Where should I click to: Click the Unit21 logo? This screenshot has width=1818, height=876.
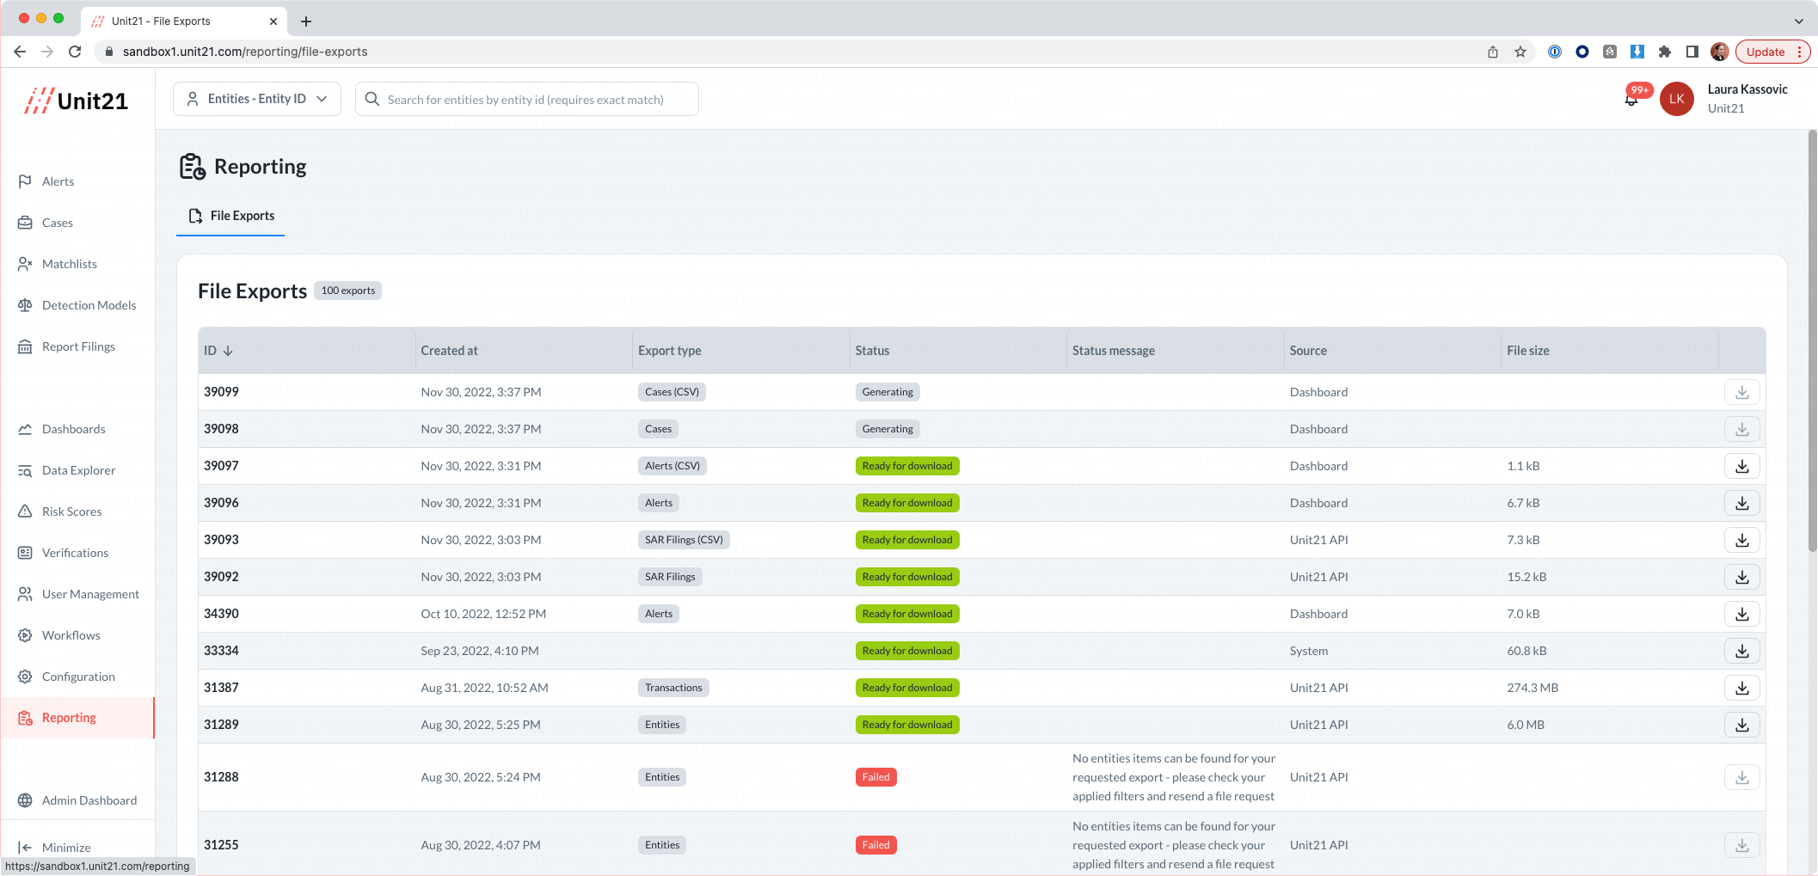pyautogui.click(x=77, y=101)
